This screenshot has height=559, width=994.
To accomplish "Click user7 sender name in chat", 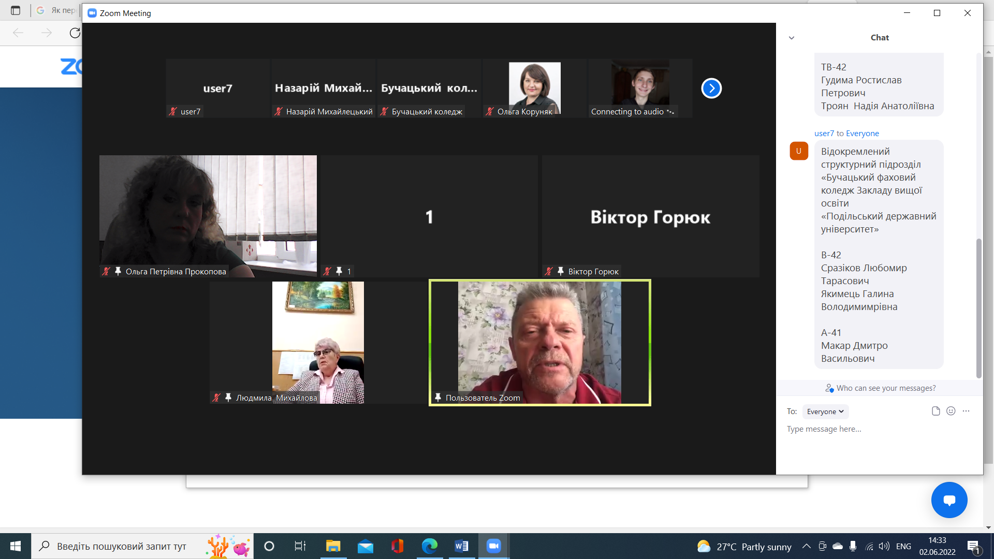I will pos(824,134).
